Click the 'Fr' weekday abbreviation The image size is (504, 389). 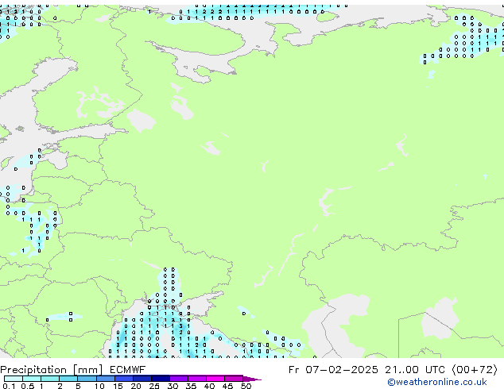pyautogui.click(x=294, y=370)
